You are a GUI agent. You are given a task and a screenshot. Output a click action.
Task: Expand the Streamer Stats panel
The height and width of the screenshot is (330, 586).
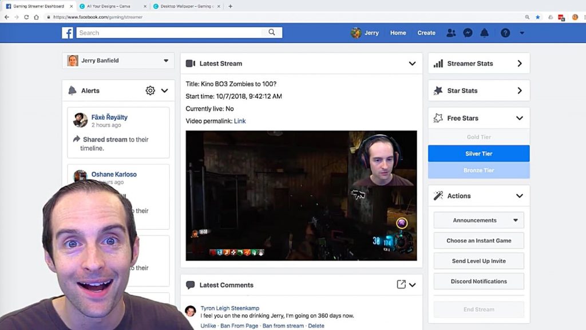click(x=520, y=64)
